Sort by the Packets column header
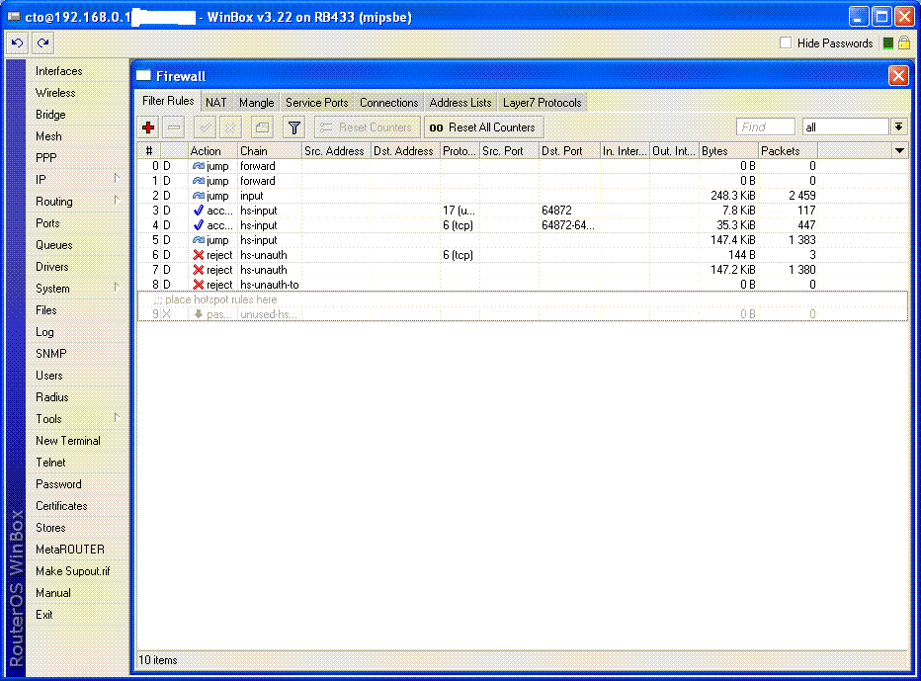This screenshot has height=681, width=921. [x=788, y=151]
